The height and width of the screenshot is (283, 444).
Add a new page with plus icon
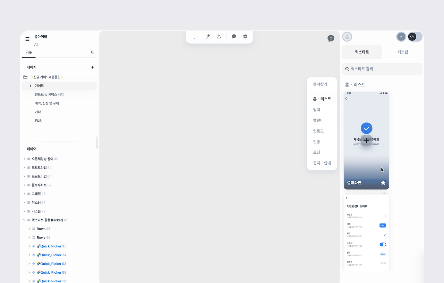[92, 67]
